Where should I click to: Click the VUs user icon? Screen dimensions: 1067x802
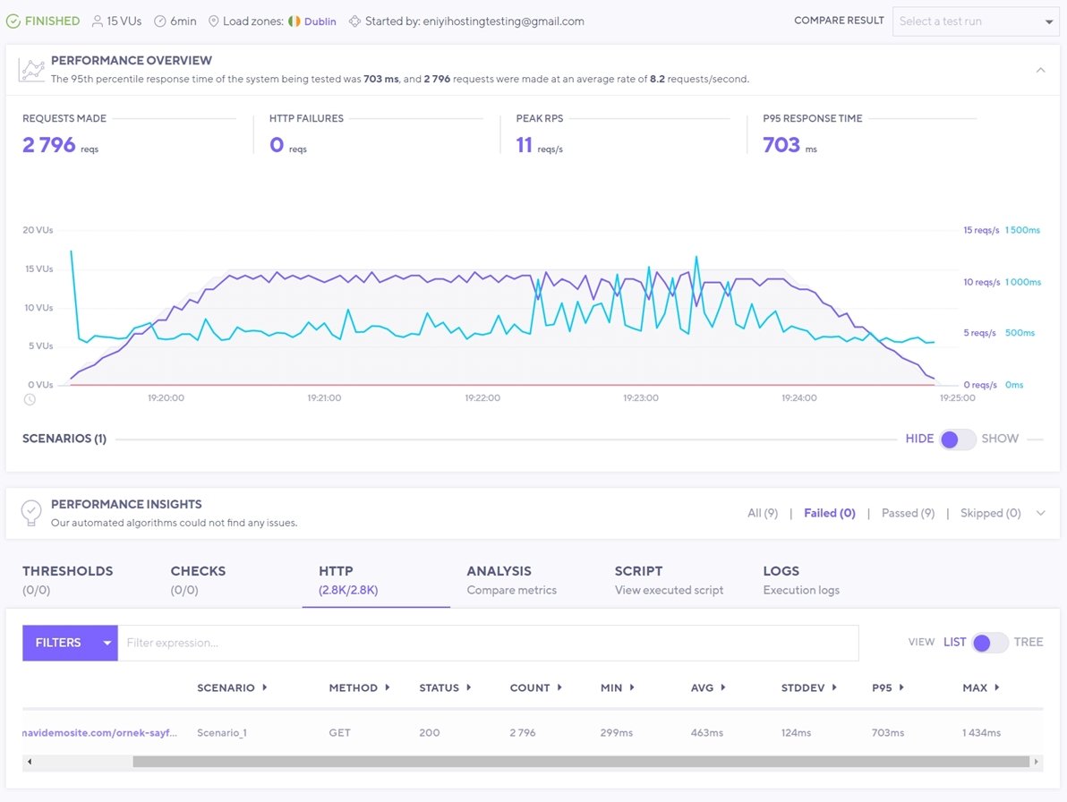pyautogui.click(x=98, y=21)
